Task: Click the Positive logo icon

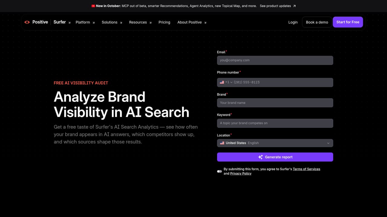Action: coord(27,22)
